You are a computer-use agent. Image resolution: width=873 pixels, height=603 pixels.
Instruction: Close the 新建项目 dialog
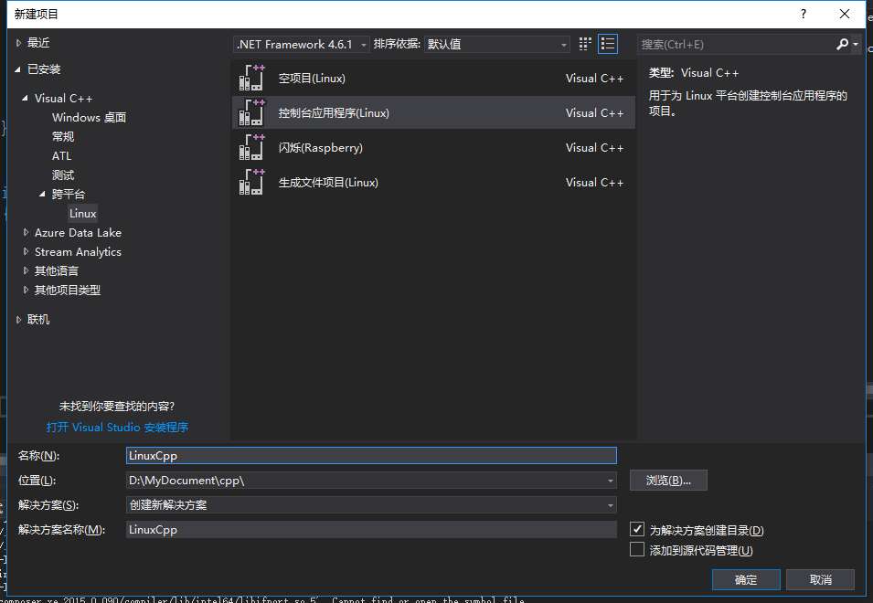[x=845, y=14]
